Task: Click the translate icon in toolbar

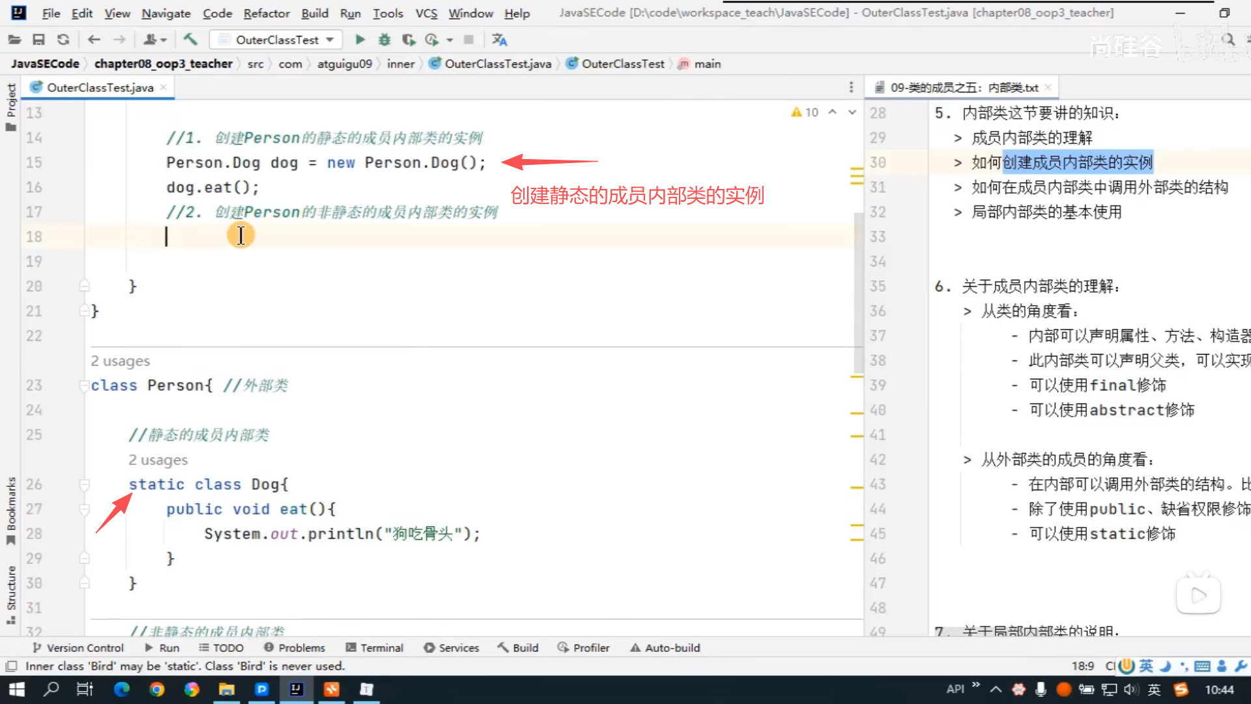Action: (x=500, y=40)
